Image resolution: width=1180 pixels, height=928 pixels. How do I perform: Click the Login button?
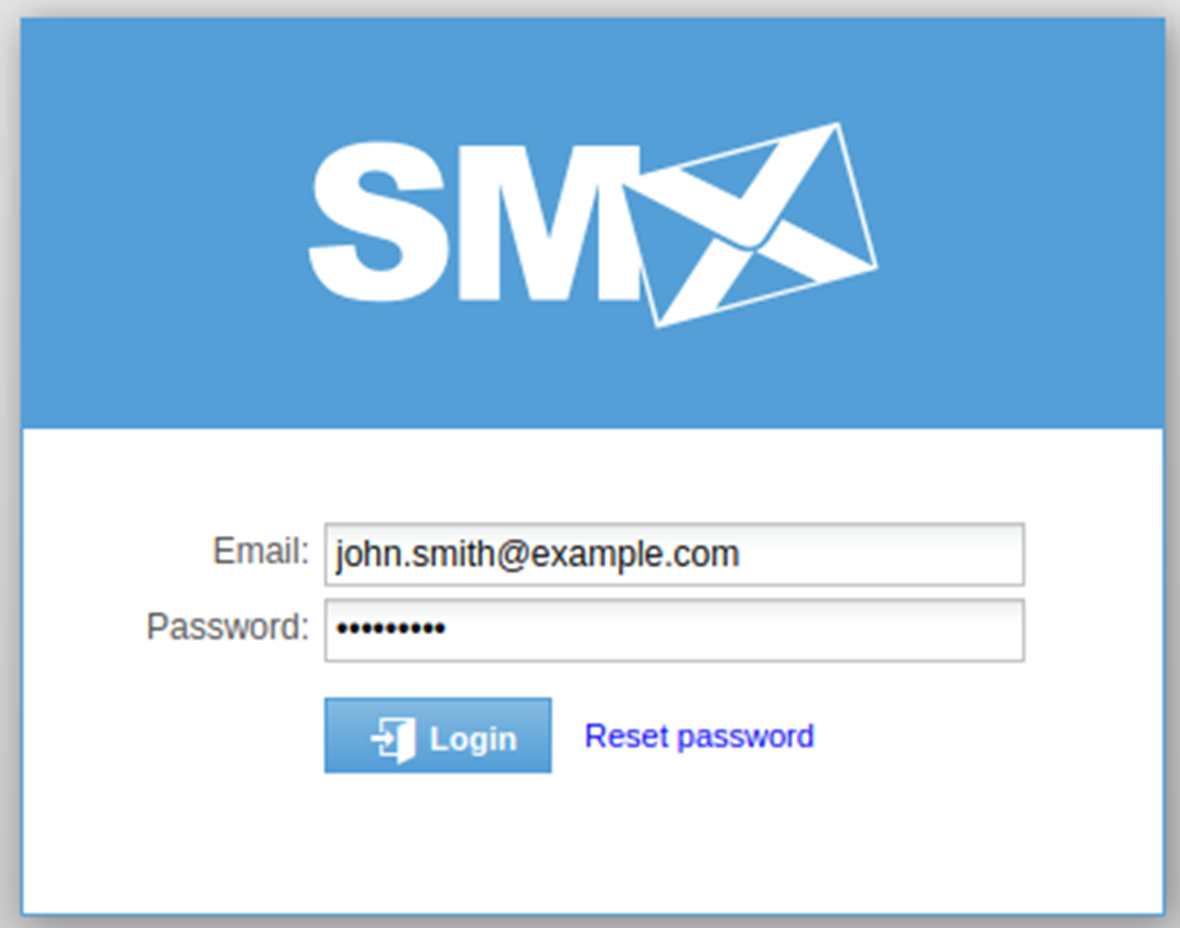pyautogui.click(x=438, y=735)
